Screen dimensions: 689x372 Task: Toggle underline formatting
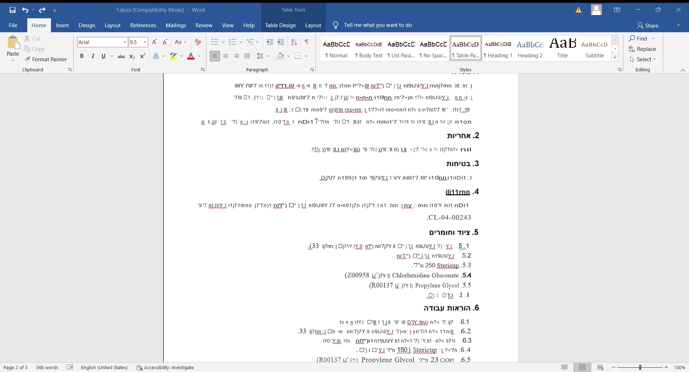pos(104,56)
